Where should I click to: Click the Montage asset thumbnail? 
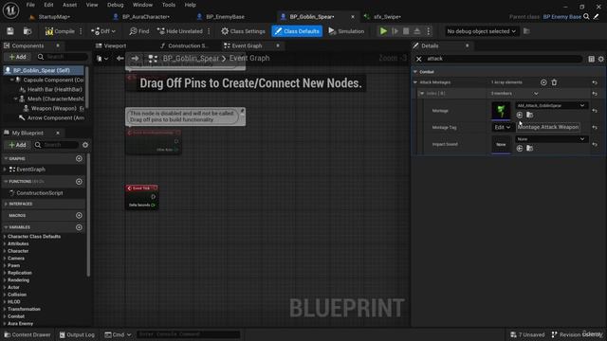coord(501,111)
